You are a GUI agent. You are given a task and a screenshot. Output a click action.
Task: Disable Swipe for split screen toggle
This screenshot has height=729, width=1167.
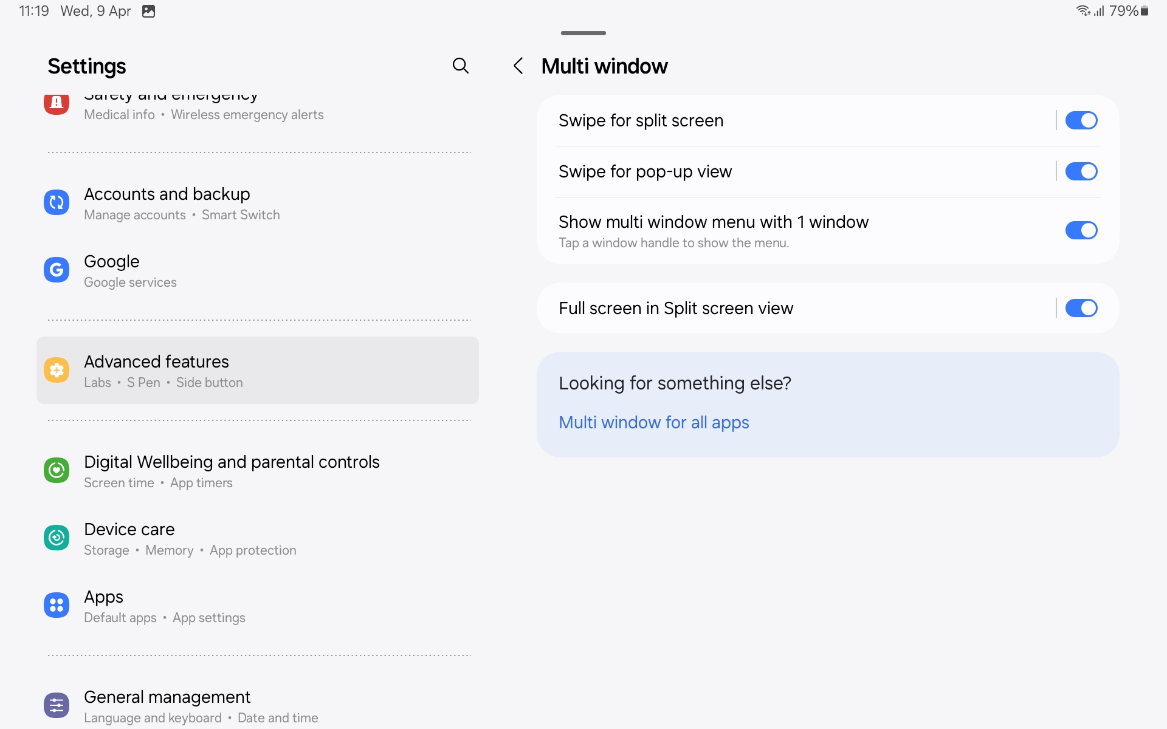(x=1081, y=120)
